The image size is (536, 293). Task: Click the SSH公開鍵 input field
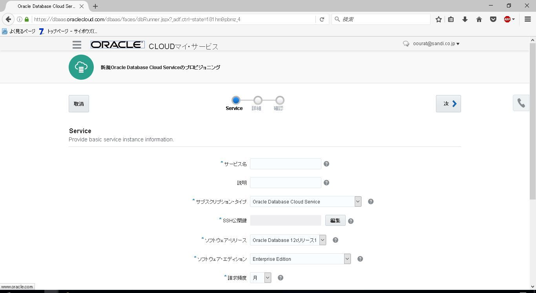point(286,220)
